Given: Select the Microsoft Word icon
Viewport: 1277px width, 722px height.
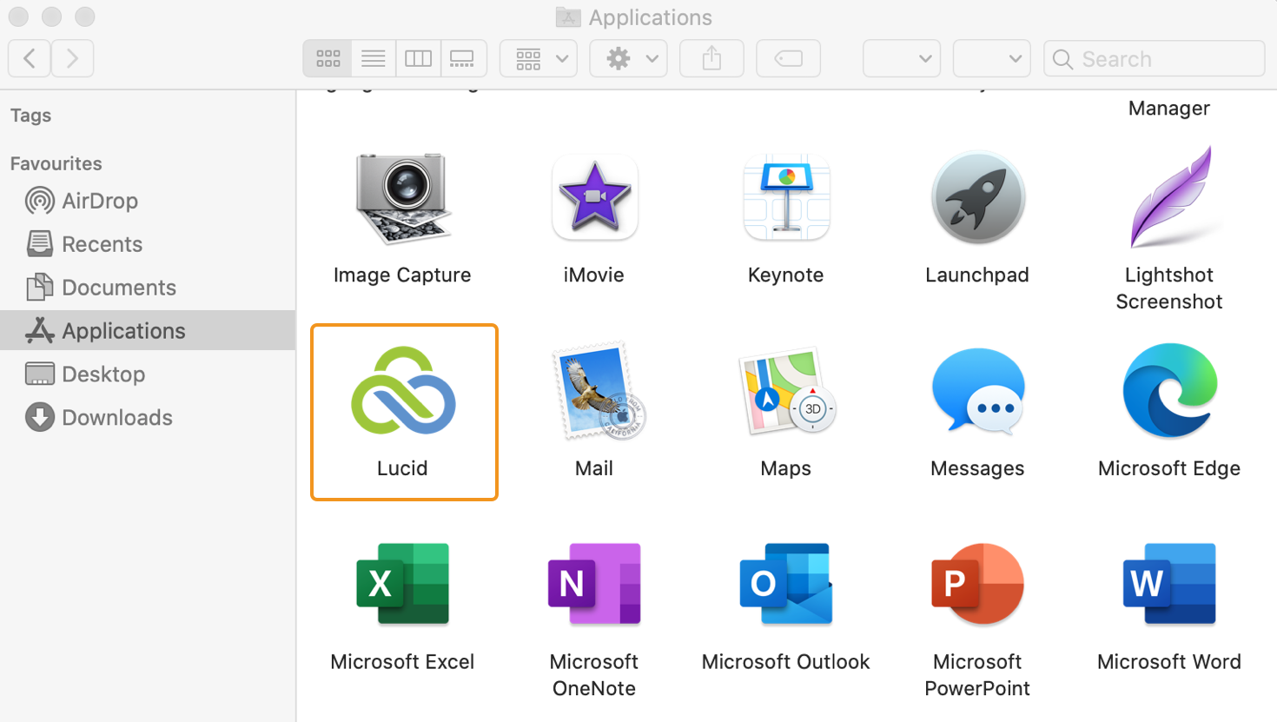Looking at the screenshot, I should (1169, 584).
